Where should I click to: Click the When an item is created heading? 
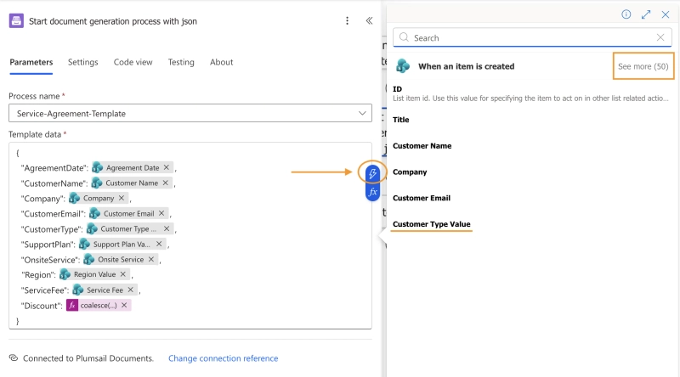466,66
